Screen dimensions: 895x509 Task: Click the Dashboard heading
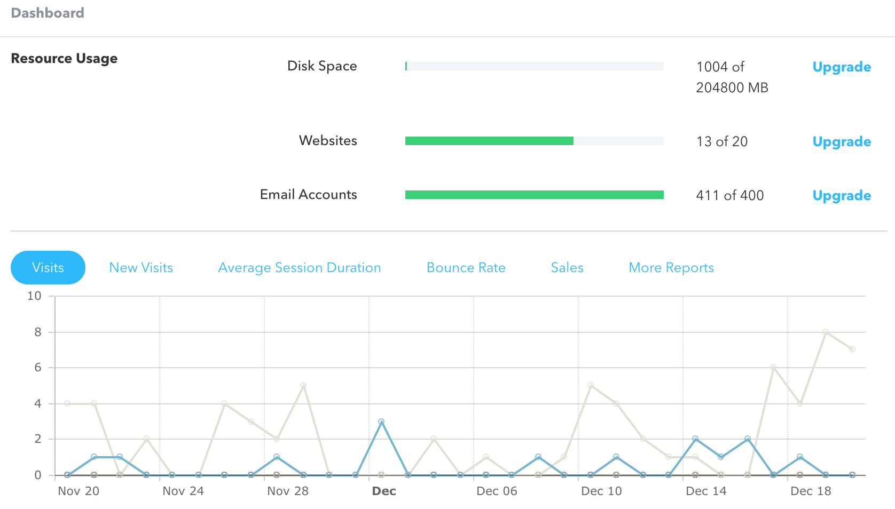click(48, 13)
